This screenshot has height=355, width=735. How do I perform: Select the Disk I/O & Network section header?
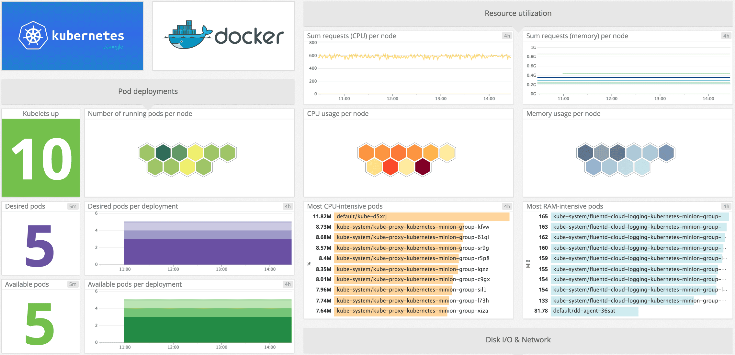click(518, 340)
